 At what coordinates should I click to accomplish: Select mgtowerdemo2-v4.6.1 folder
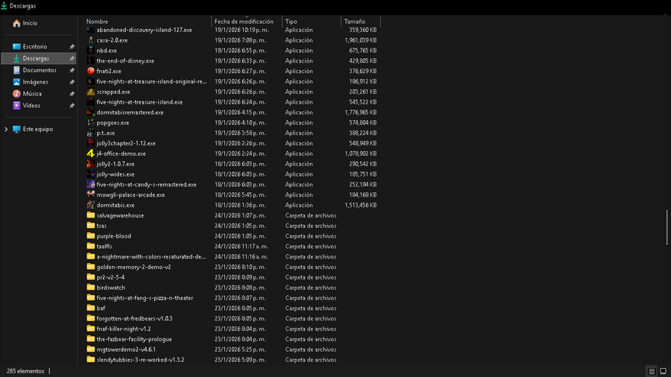126,349
